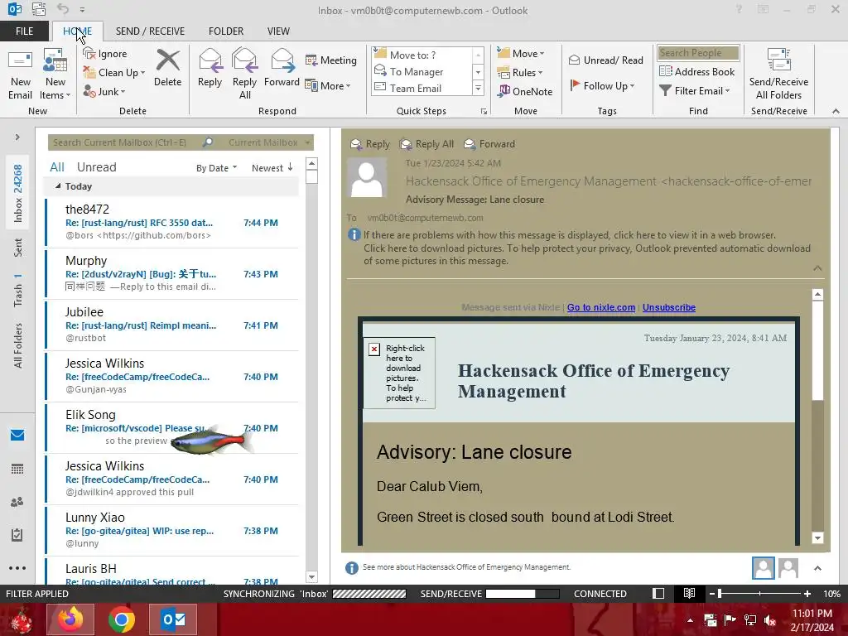Open the FILE tab
This screenshot has width=848, height=636.
coord(24,31)
